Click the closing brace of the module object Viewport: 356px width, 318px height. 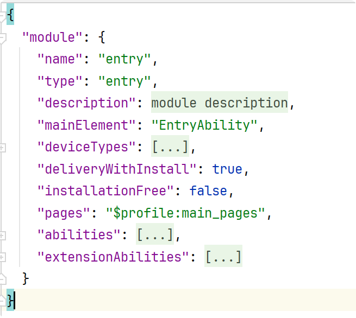coord(26,278)
